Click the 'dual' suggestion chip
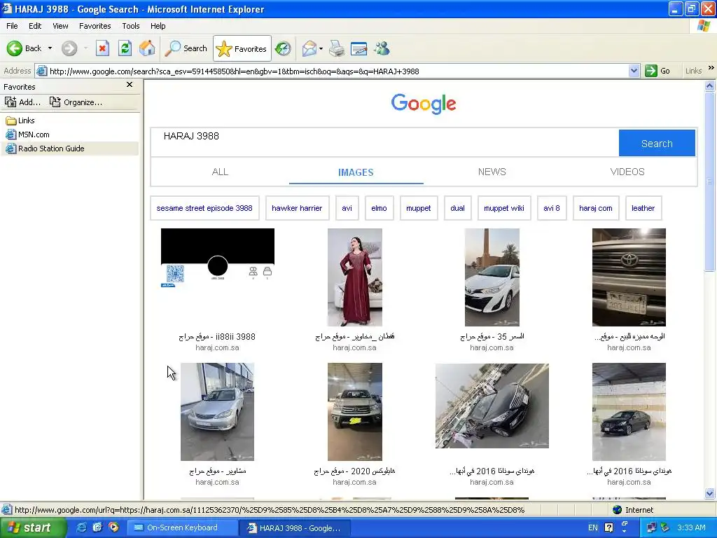Viewport: 717px width, 538px height. (x=457, y=208)
